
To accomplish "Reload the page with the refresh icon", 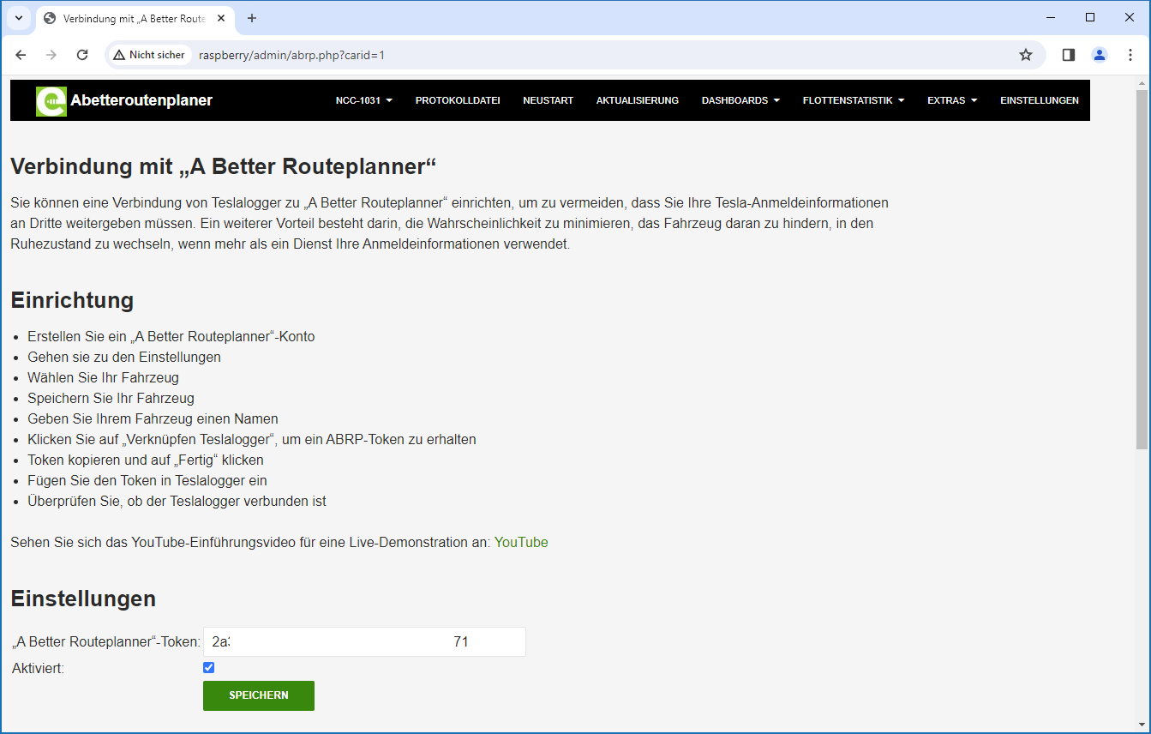I will 82,55.
